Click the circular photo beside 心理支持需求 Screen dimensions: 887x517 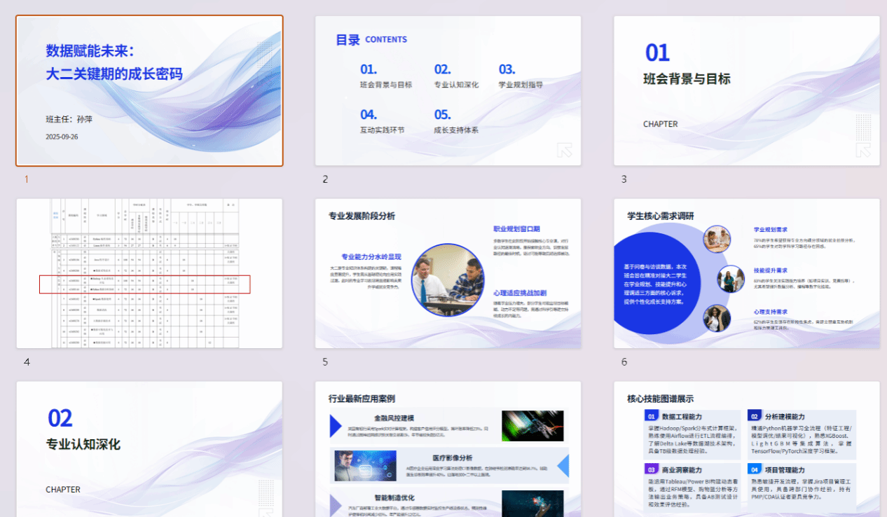(717, 318)
